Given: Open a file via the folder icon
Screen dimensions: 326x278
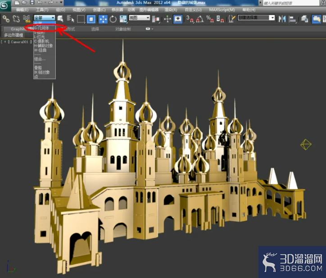Looking at the screenshot, I should click(x=24, y=3).
